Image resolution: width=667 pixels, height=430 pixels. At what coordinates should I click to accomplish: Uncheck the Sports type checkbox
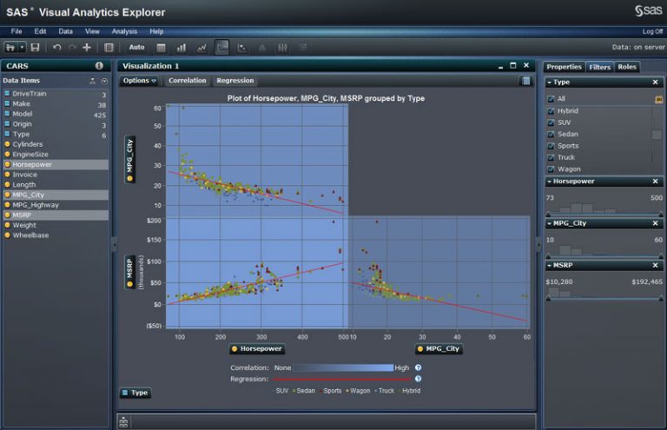tap(551, 146)
